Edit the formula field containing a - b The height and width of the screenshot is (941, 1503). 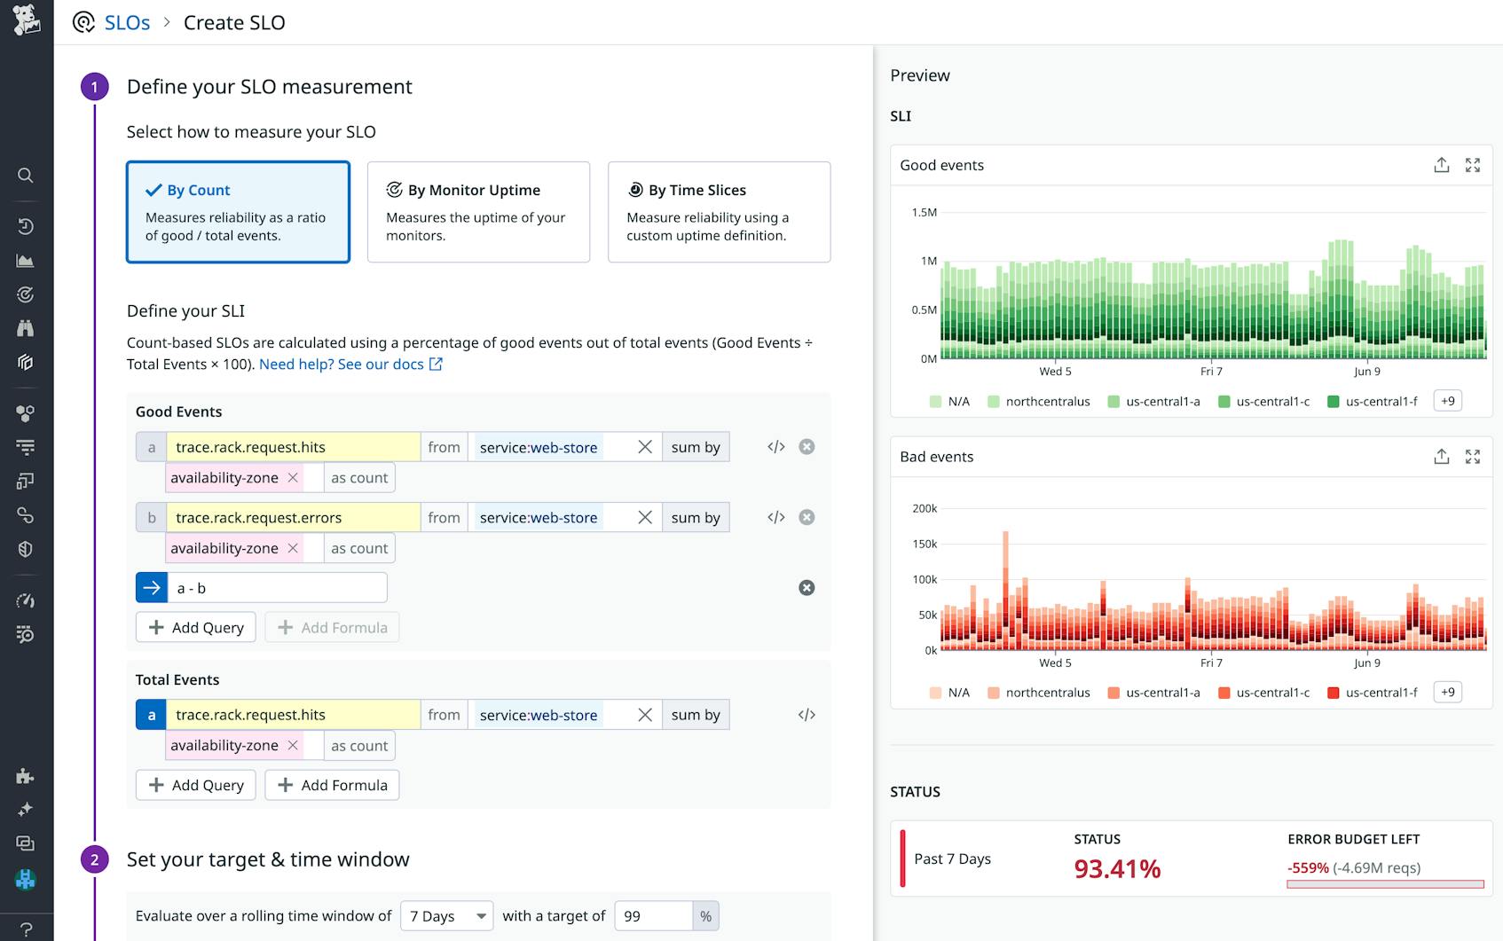point(275,587)
